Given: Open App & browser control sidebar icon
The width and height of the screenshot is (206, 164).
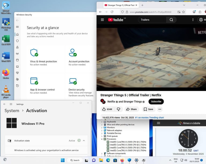Looking at the screenshot, I should coord(17,60).
